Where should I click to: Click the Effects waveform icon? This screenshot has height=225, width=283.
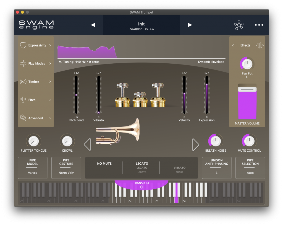[260, 45]
